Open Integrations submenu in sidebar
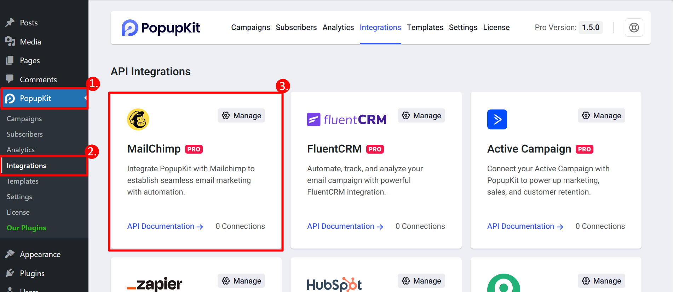 point(26,166)
